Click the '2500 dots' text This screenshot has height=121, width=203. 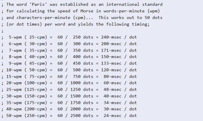pyautogui.click(x=82, y=116)
